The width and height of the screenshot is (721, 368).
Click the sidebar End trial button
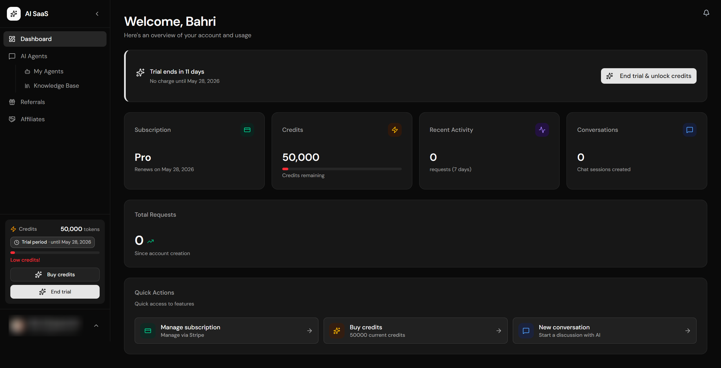[x=55, y=292]
